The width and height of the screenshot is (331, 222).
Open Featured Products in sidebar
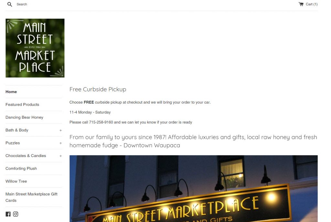tap(22, 105)
